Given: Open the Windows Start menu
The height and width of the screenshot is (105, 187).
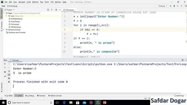Looking at the screenshot, I should (x=3, y=102).
